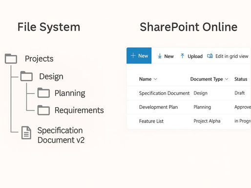
Task: Click the Document Type column header
Action: point(207,79)
